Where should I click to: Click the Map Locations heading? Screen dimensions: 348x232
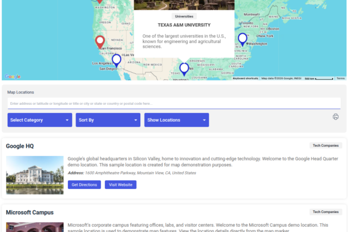tap(21, 92)
